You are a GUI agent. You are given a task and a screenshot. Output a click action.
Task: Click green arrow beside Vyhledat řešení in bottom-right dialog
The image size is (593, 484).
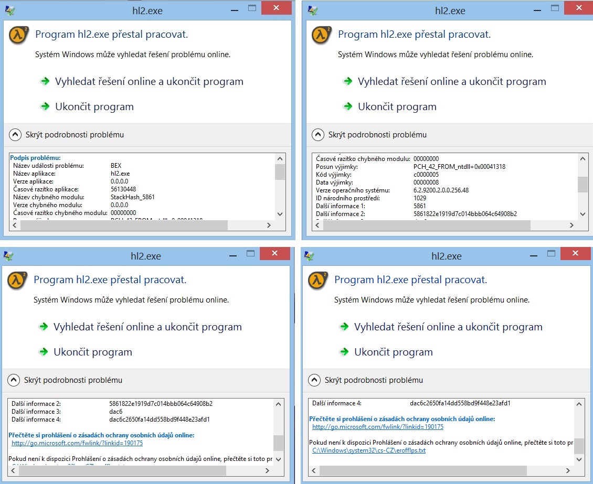(x=344, y=327)
